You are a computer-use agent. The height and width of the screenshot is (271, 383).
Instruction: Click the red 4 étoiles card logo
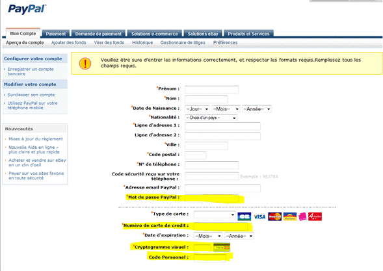click(315, 216)
